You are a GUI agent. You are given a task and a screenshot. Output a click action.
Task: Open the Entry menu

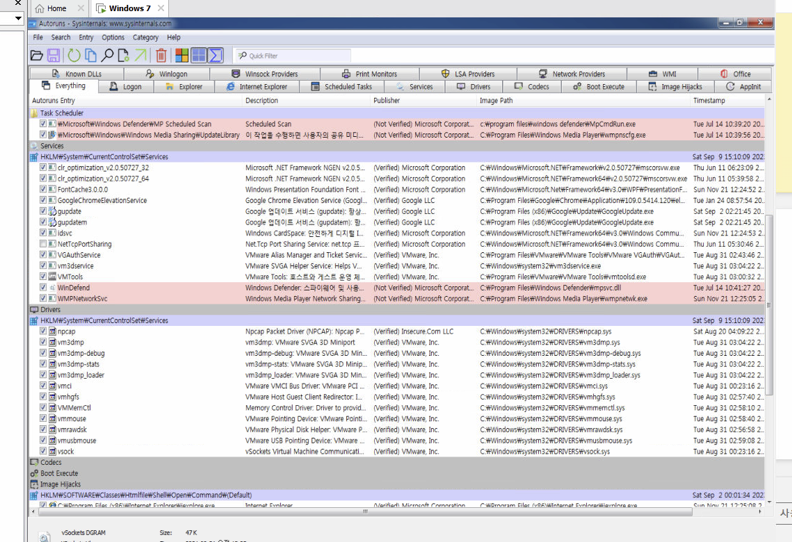[x=86, y=38]
